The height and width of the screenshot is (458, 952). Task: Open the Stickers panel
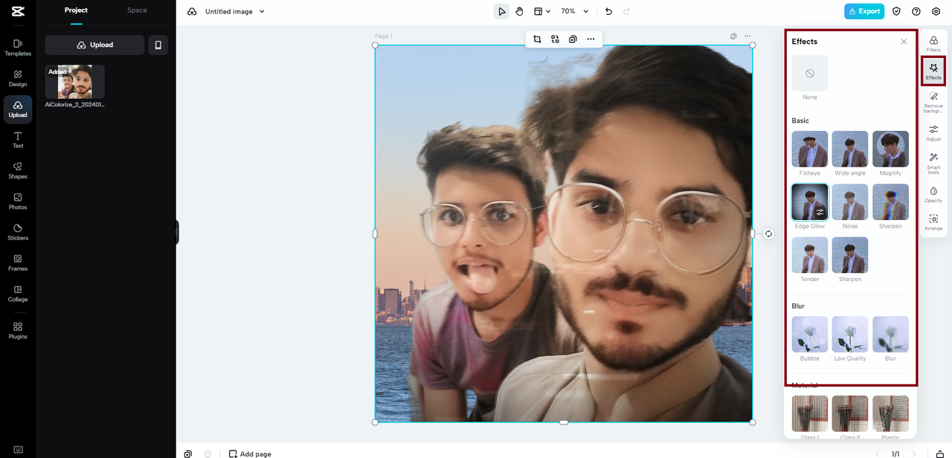pos(18,232)
